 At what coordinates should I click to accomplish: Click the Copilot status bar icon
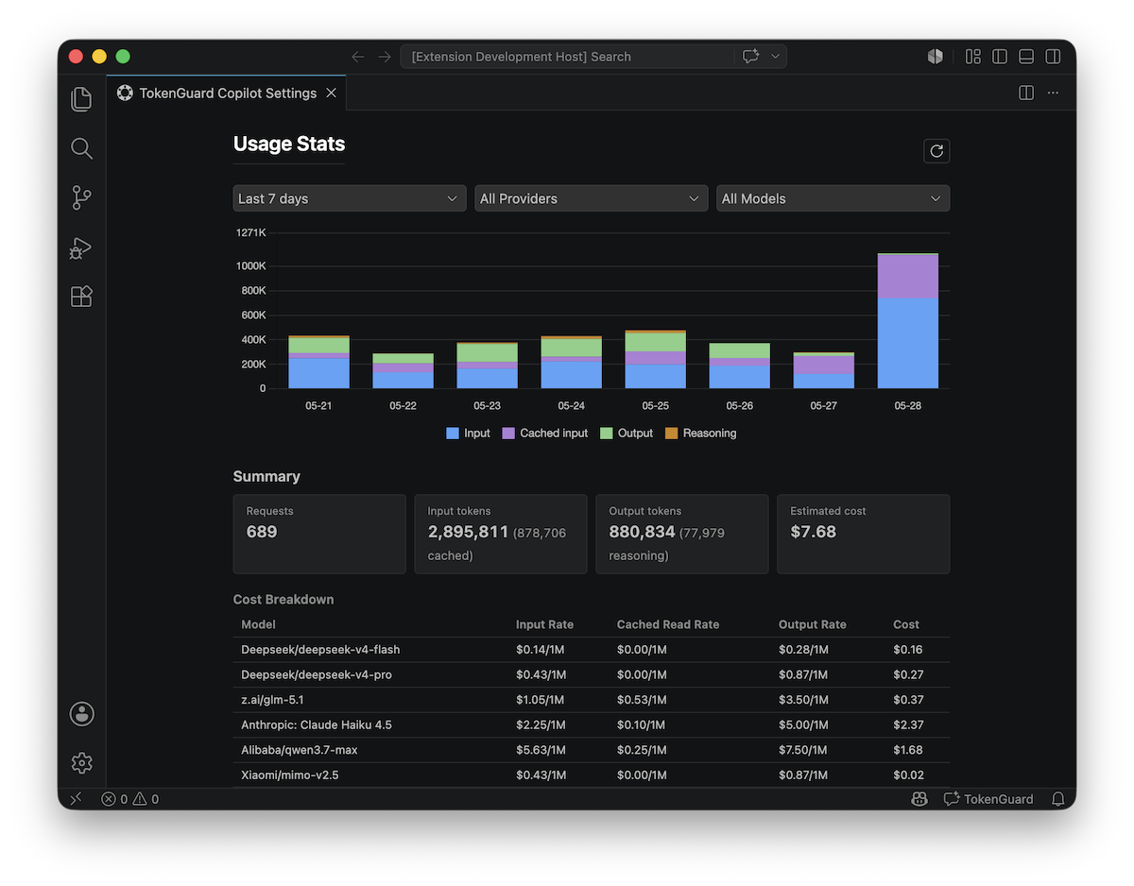tap(919, 799)
